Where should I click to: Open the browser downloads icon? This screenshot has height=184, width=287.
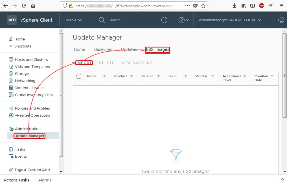coord(235,6)
